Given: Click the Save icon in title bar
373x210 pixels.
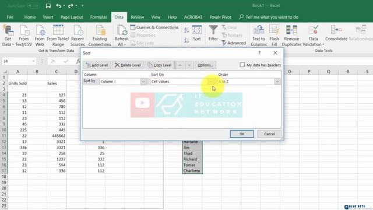Looking at the screenshot, I should click(x=48, y=6).
